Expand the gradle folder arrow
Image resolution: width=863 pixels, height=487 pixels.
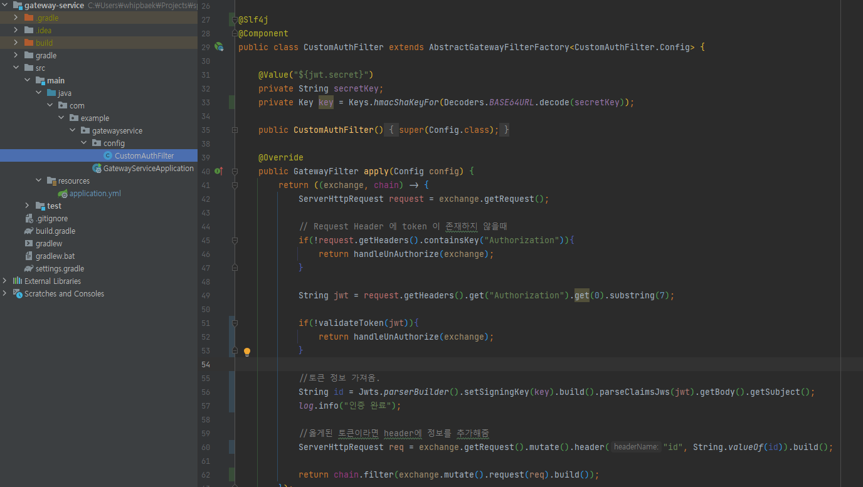pyautogui.click(x=16, y=55)
